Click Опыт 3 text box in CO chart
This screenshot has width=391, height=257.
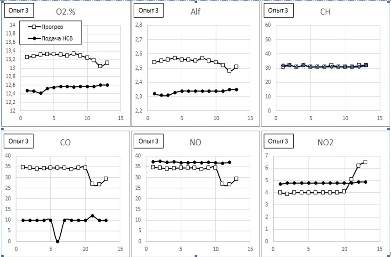click(19, 141)
